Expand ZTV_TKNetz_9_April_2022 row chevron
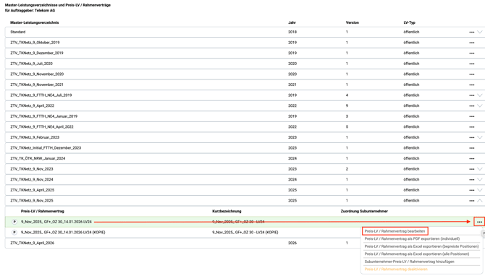The height and width of the screenshot is (276, 485). pos(480,105)
